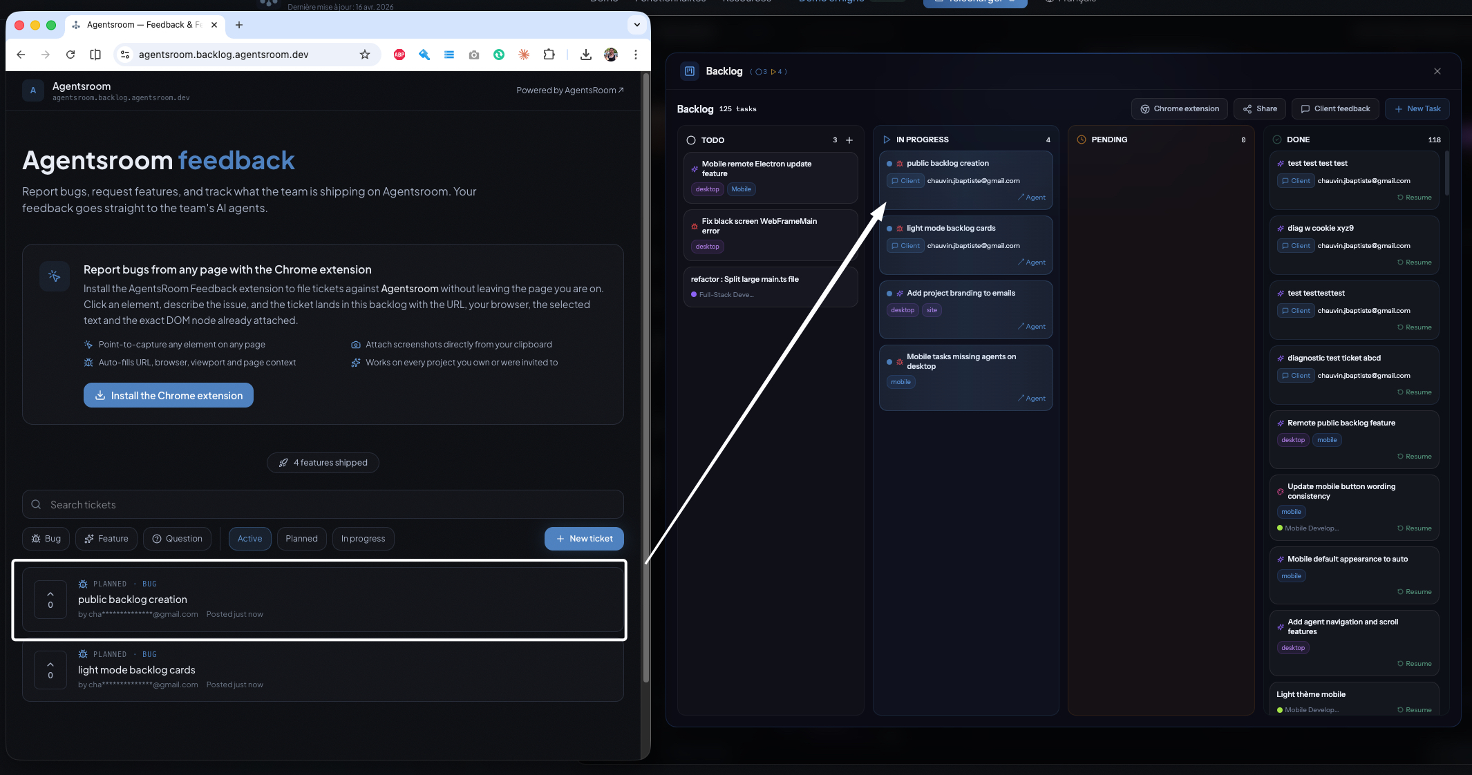Click the Backlog project icon in the header
Screen dimensions: 1472x775
tap(688, 70)
